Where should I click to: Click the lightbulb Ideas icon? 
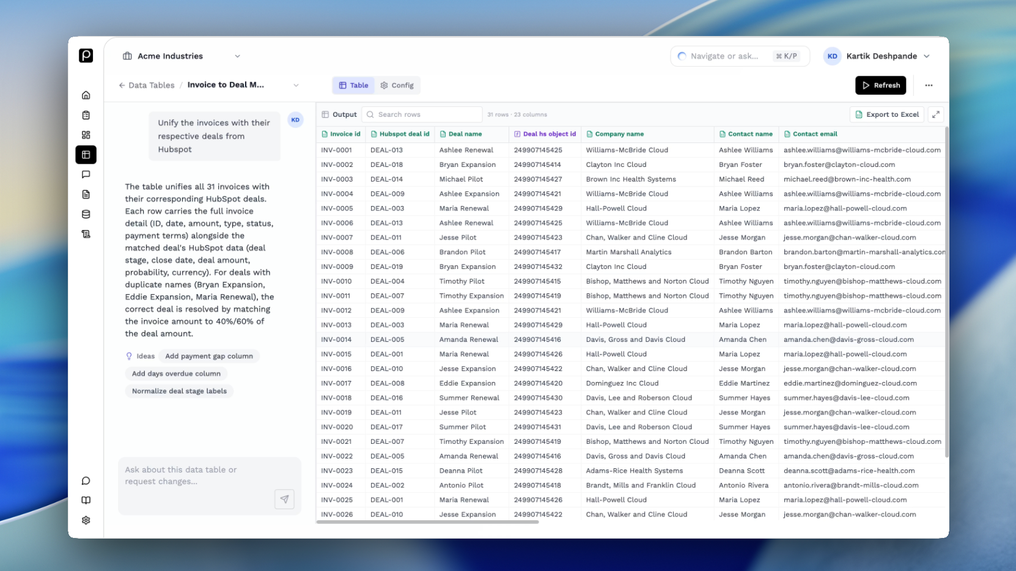129,356
